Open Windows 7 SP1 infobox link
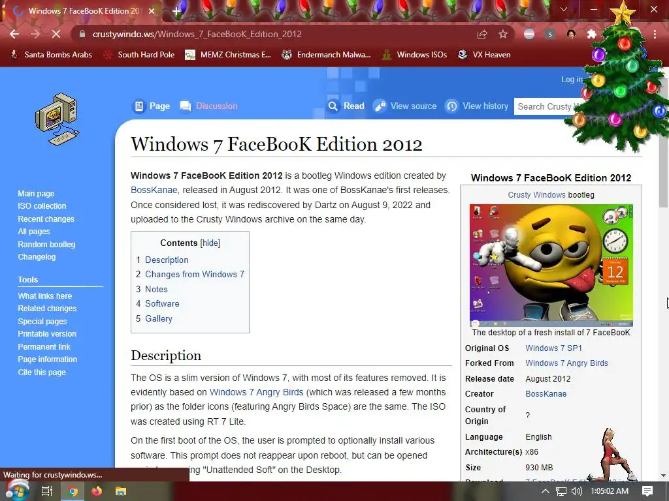 (x=553, y=348)
